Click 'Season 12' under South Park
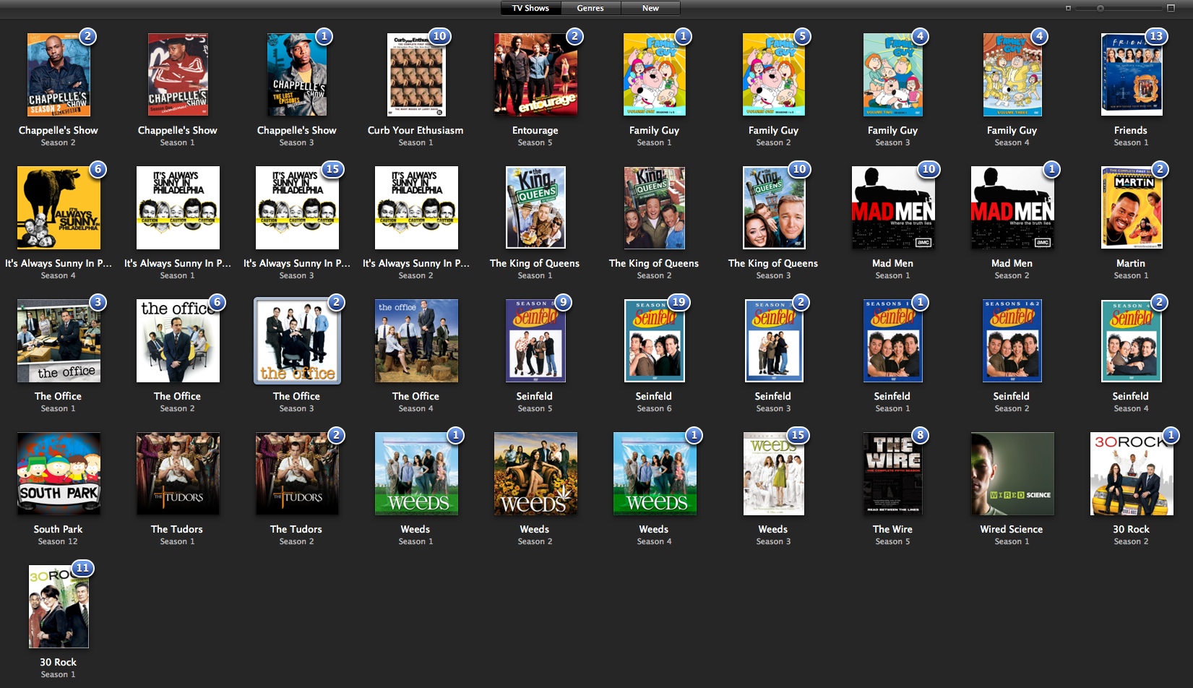 click(x=58, y=542)
